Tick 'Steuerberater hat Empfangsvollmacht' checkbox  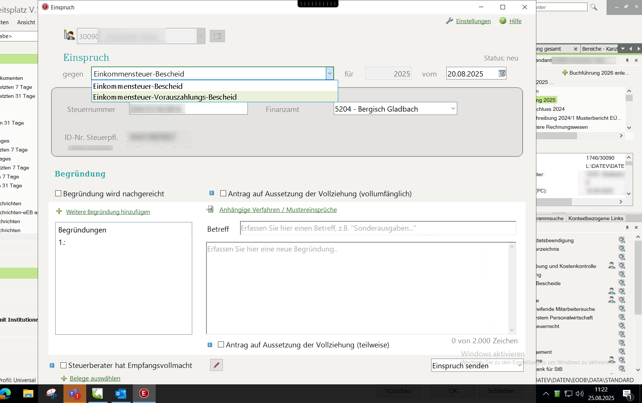[x=63, y=365]
